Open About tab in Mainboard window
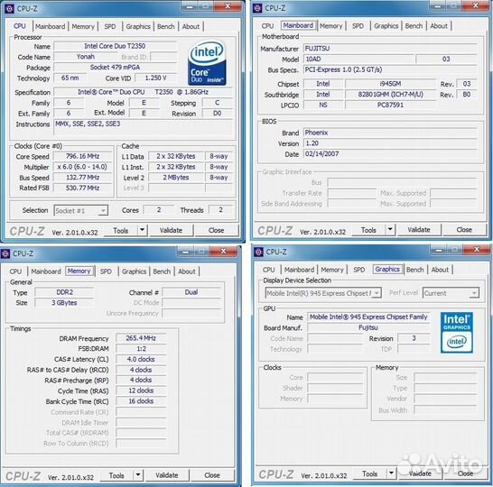Screen dimensions: 493x487 point(439,26)
